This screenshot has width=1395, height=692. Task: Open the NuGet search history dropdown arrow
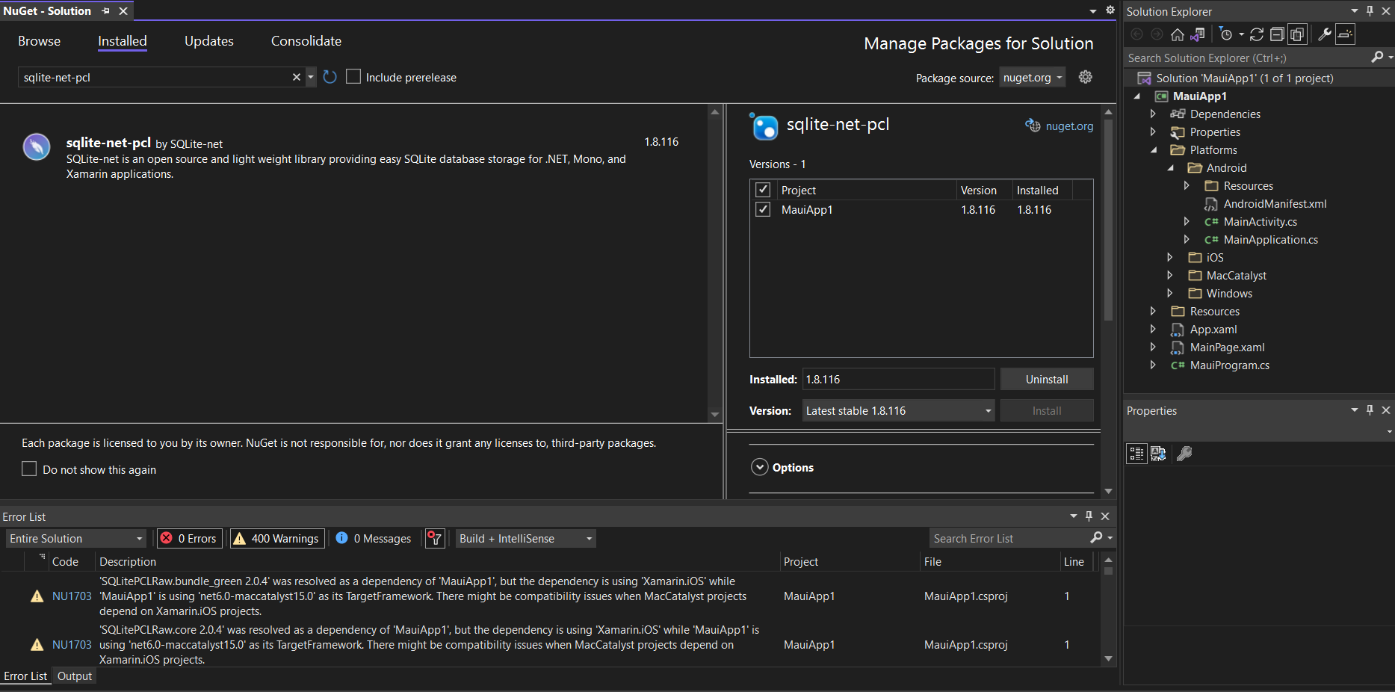pyautogui.click(x=311, y=77)
